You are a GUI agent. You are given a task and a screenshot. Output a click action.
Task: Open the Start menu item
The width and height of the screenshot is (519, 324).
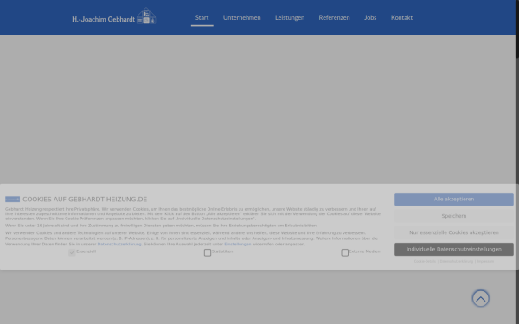pyautogui.click(x=202, y=17)
